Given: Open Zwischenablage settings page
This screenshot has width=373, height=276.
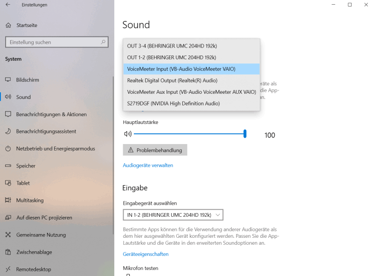Looking at the screenshot, I should tap(56, 252).
